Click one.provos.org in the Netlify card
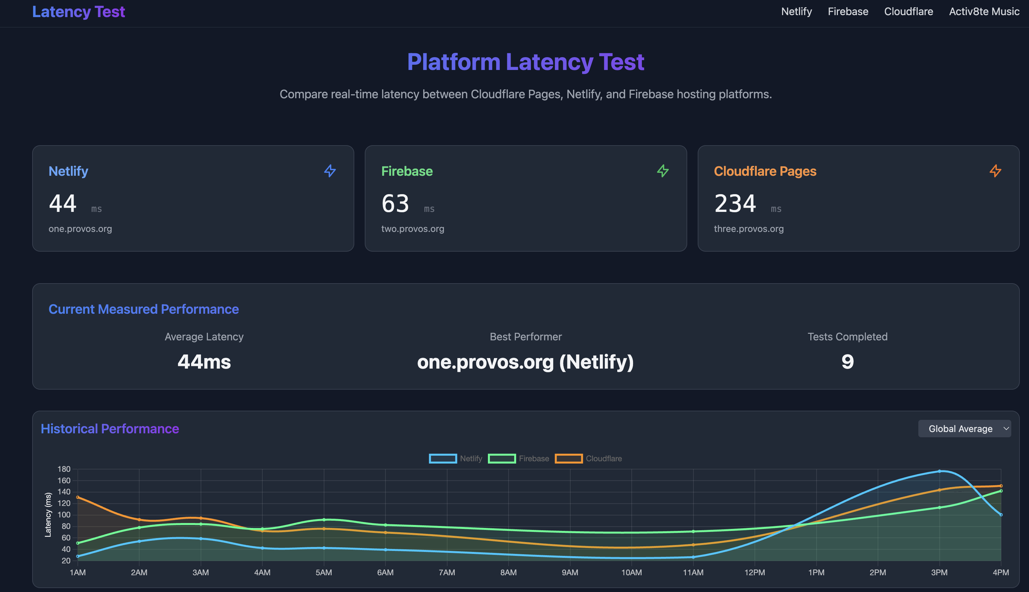Image resolution: width=1029 pixels, height=592 pixels. [x=80, y=229]
